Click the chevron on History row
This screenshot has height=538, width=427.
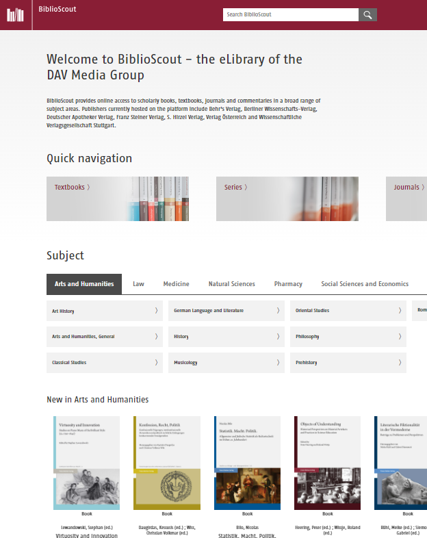tap(278, 337)
